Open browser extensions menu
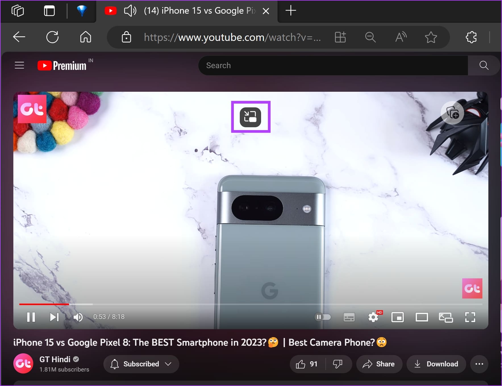 pos(471,37)
